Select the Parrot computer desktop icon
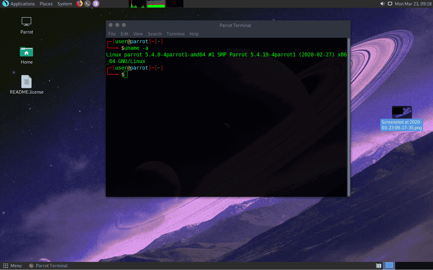433x270 pixels. 26,25
